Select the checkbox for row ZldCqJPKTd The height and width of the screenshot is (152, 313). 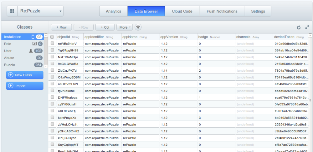pos(52,71)
